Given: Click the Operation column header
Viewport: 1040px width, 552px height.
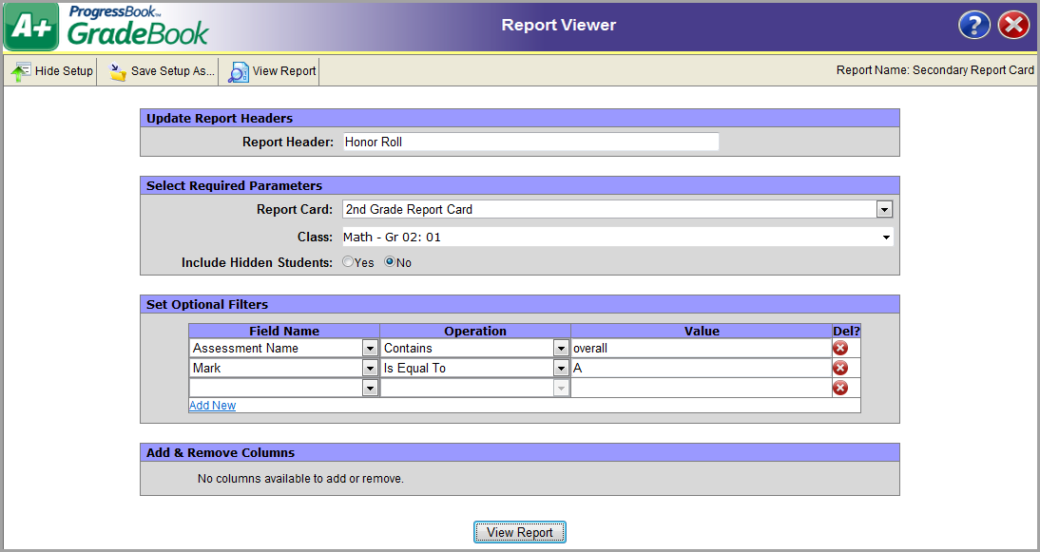Looking at the screenshot, I should pos(475,332).
